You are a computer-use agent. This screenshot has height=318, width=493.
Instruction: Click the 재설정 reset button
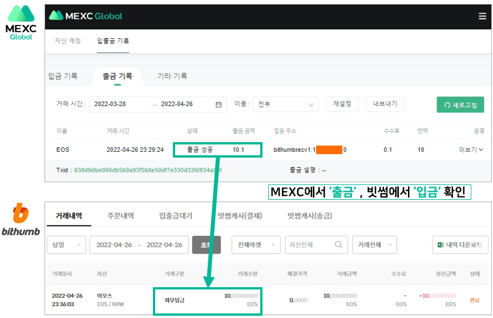pos(342,104)
